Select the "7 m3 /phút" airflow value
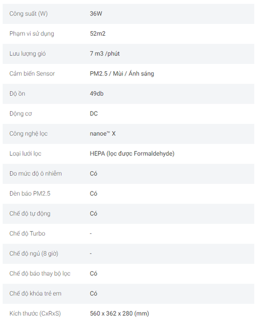263x319 pixels. pyautogui.click(x=105, y=54)
